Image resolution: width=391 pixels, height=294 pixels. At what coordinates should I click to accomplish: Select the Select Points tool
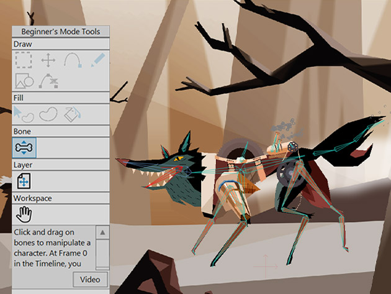(24, 60)
